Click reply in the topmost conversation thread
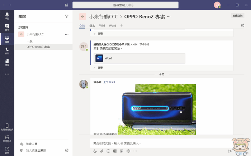The width and height of the screenshot is (251, 156). pos(98,34)
